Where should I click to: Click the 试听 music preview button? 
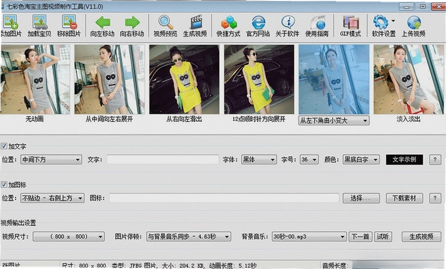[x=383, y=236]
